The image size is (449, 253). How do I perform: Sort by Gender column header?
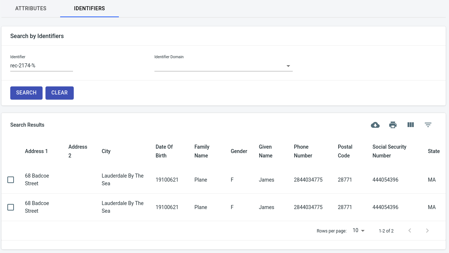click(x=239, y=151)
